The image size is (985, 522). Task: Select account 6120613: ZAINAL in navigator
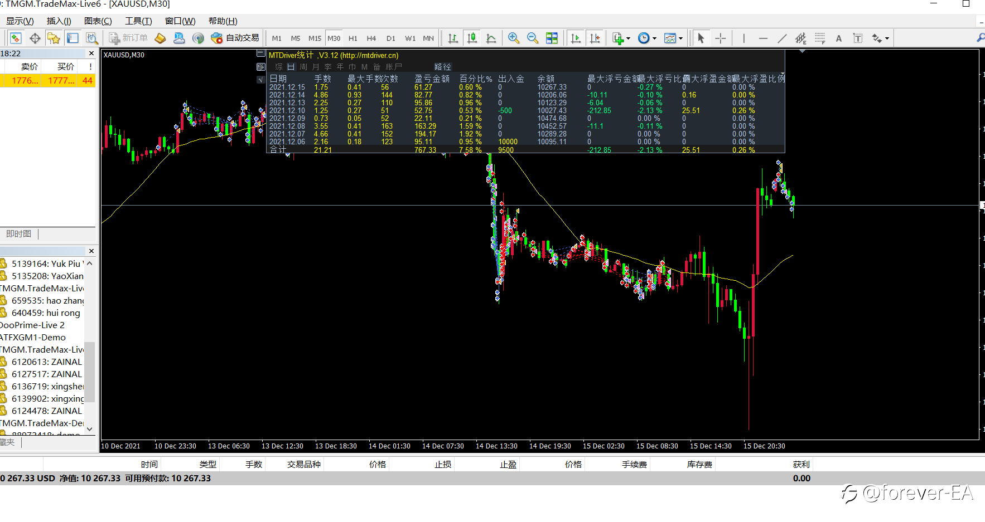pyautogui.click(x=46, y=362)
